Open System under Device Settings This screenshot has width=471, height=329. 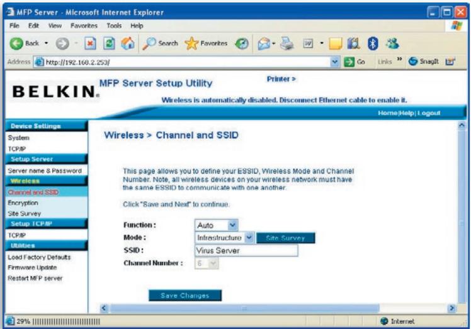coord(19,138)
